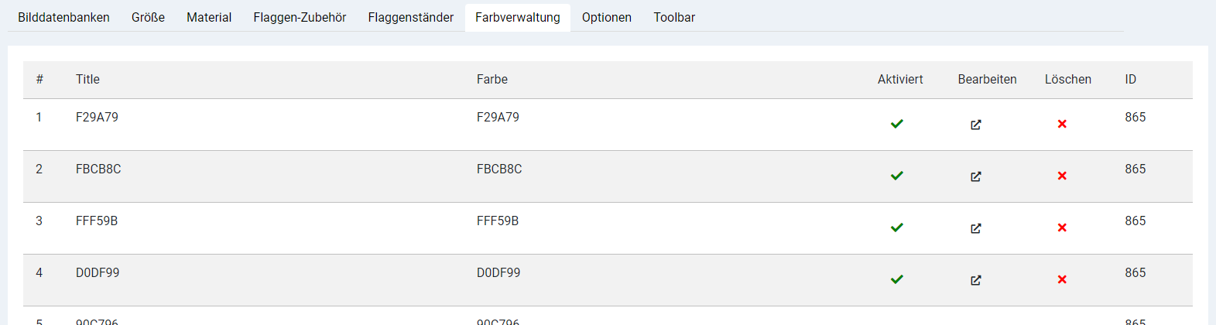This screenshot has height=325, width=1216.
Task: Switch to the Bilddatenbanken tab
Action: 63,17
